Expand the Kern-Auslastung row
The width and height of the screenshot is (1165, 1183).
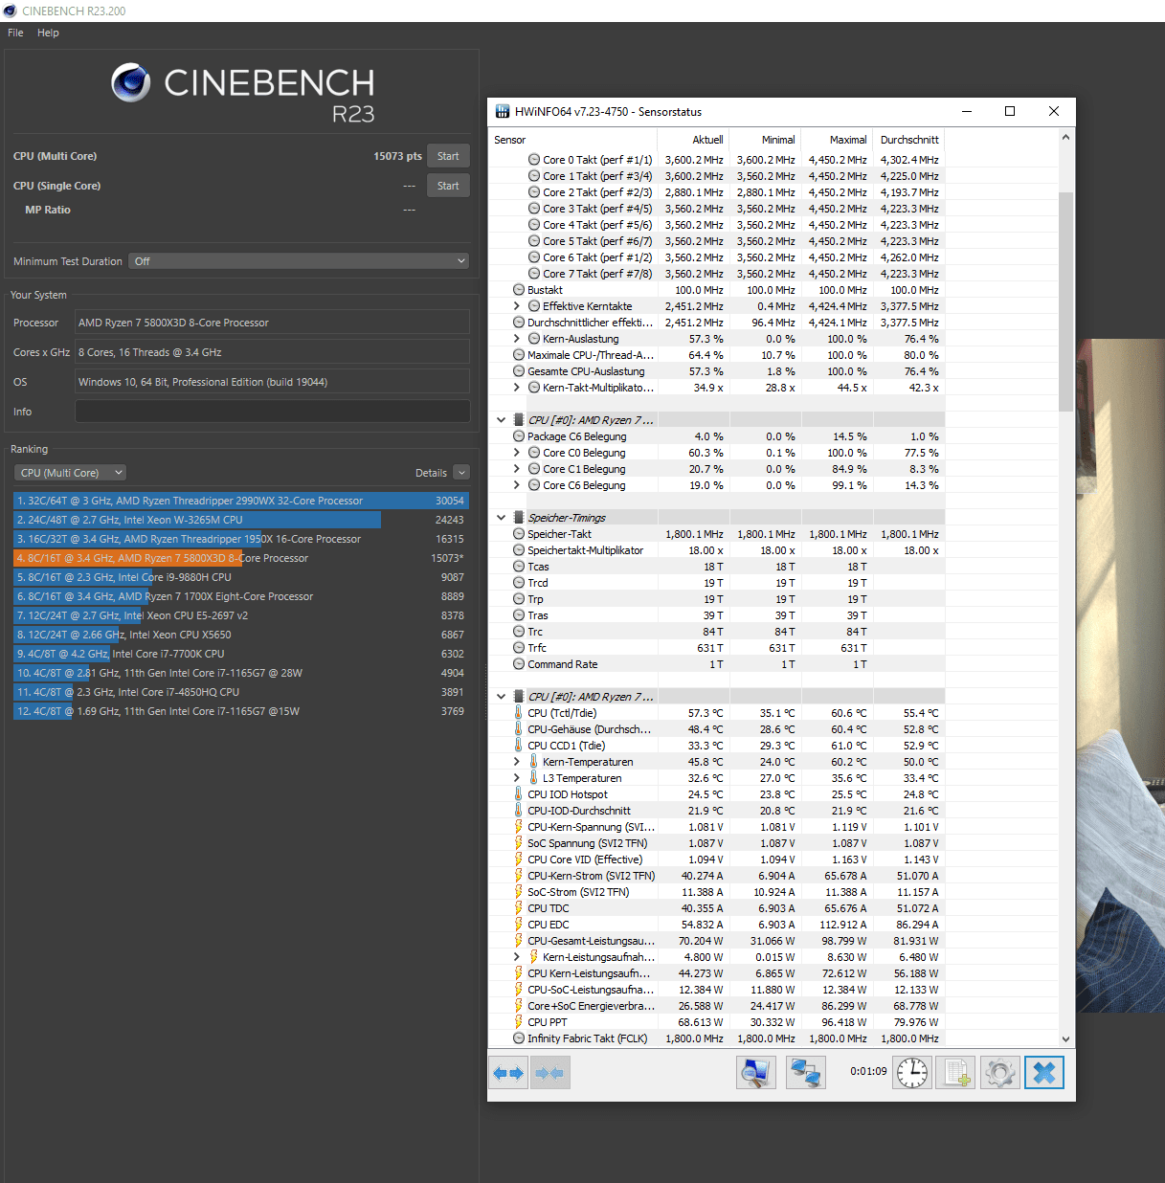point(517,339)
